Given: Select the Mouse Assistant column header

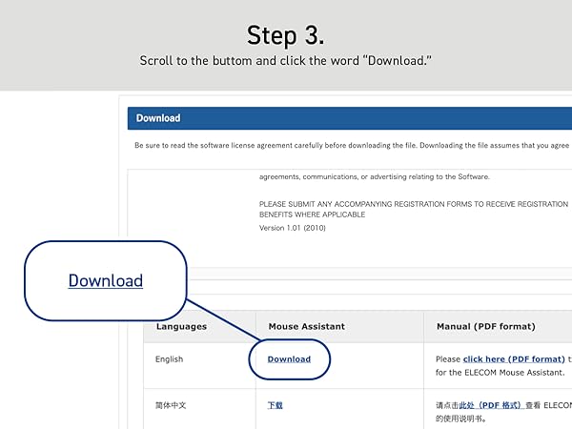Looking at the screenshot, I should tap(306, 326).
